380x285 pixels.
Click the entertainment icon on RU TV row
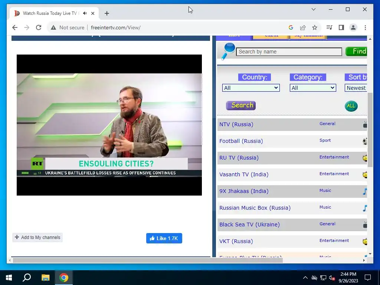click(365, 158)
